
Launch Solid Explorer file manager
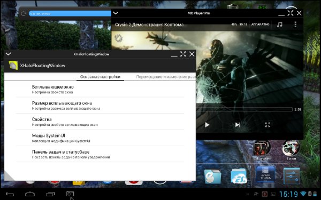[212, 176]
